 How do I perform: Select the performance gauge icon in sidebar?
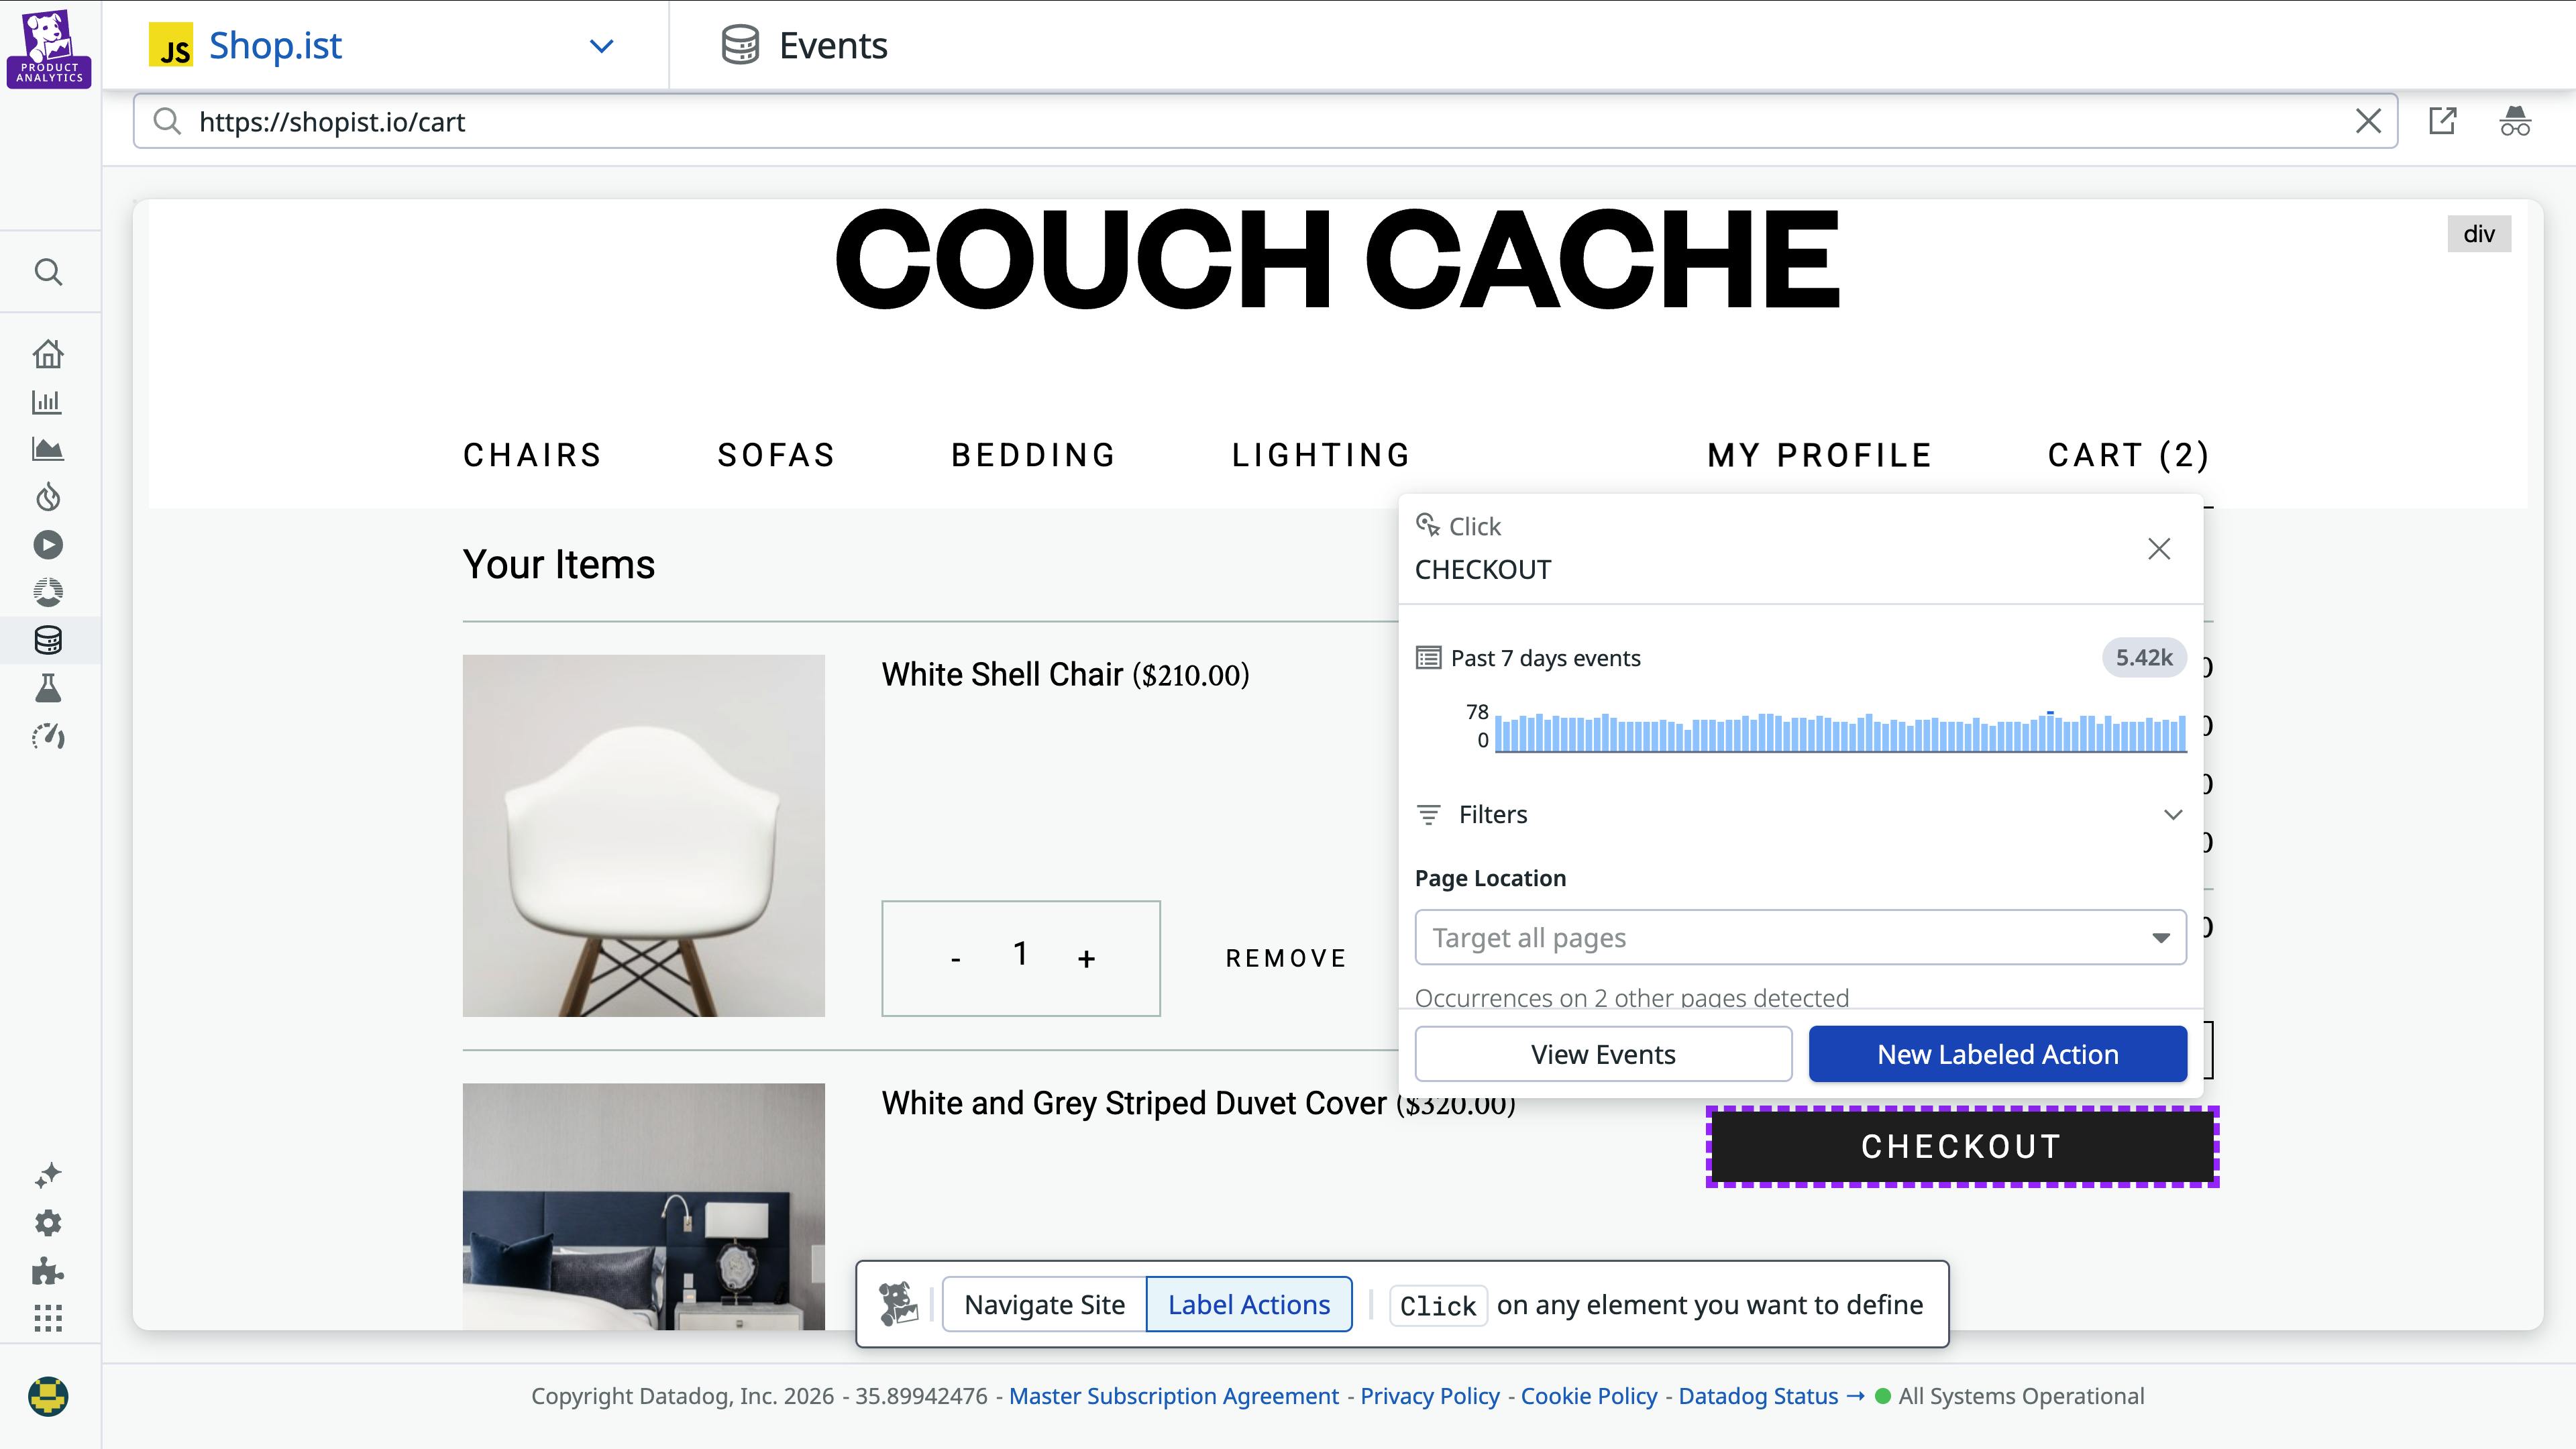point(49,737)
